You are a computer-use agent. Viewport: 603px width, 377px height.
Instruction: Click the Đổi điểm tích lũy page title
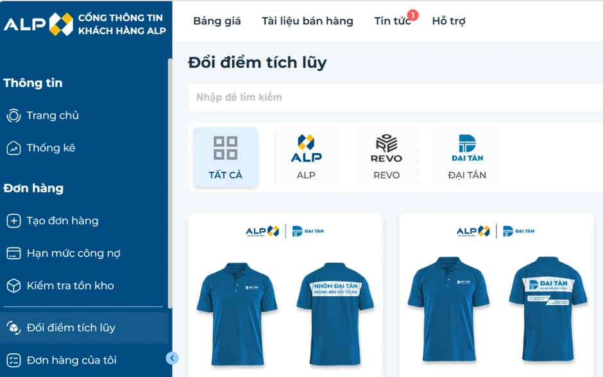click(x=257, y=63)
